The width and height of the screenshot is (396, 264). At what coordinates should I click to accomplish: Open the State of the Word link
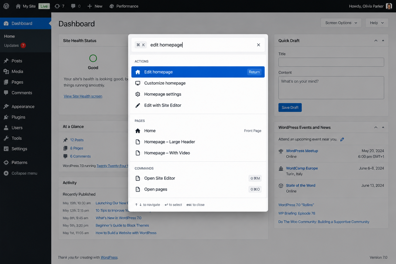[301, 185]
